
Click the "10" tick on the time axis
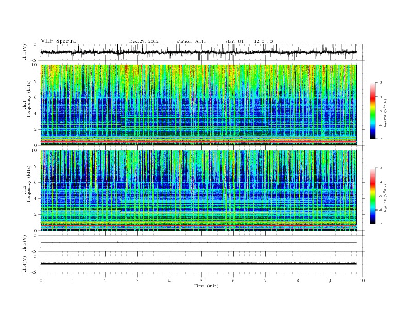[x=362, y=281]
